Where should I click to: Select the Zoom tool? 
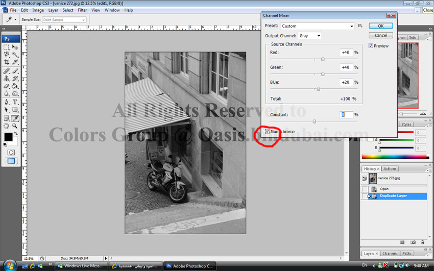pos(15,126)
